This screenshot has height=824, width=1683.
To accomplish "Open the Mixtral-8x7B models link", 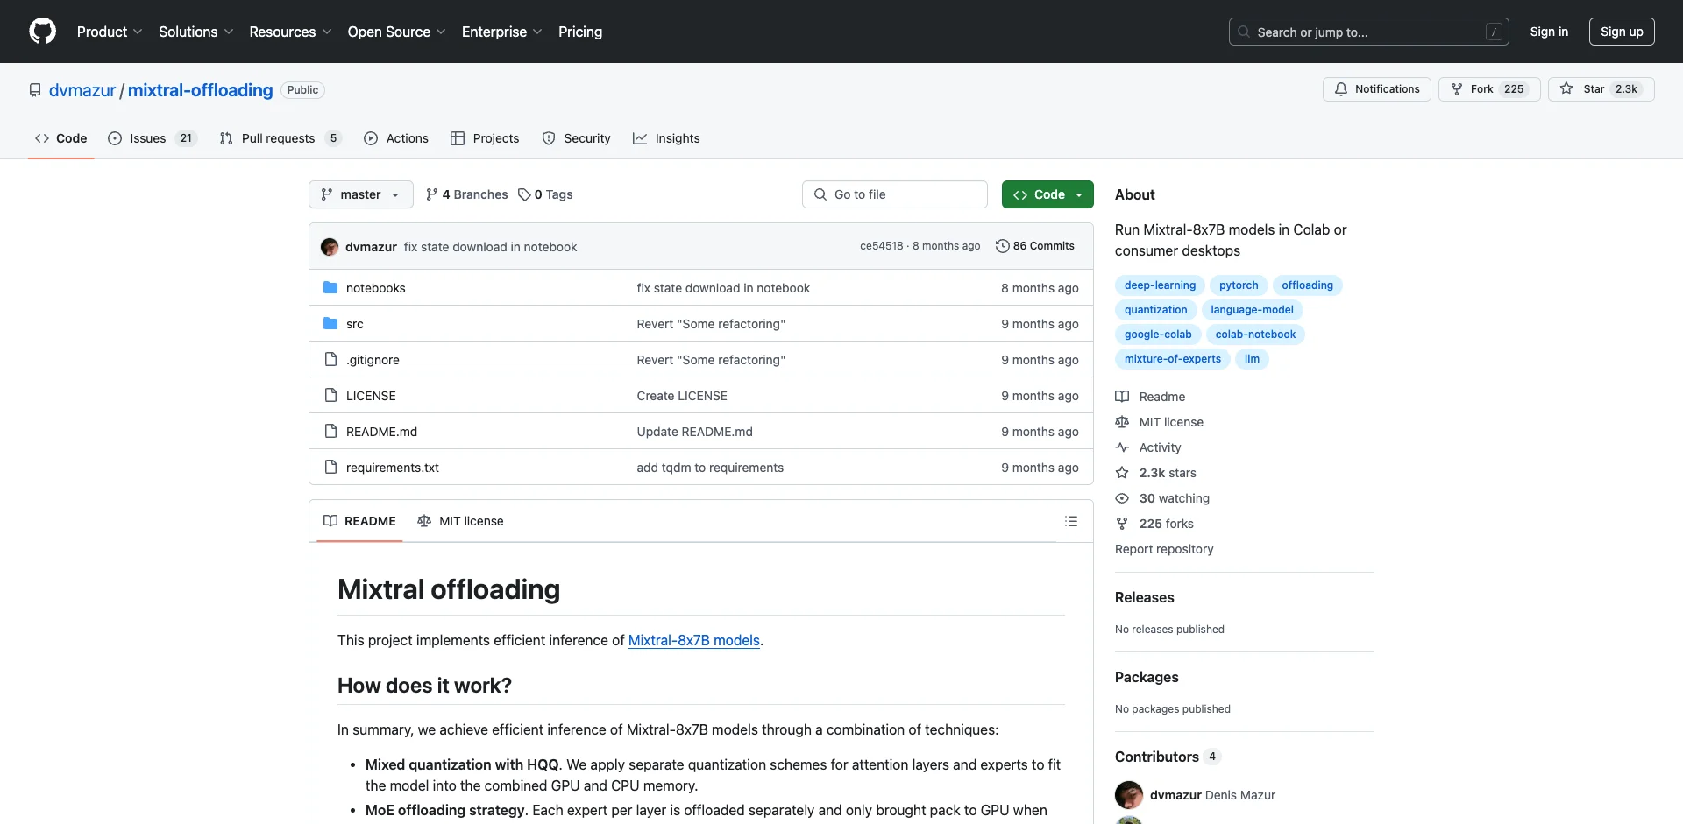I will (694, 640).
